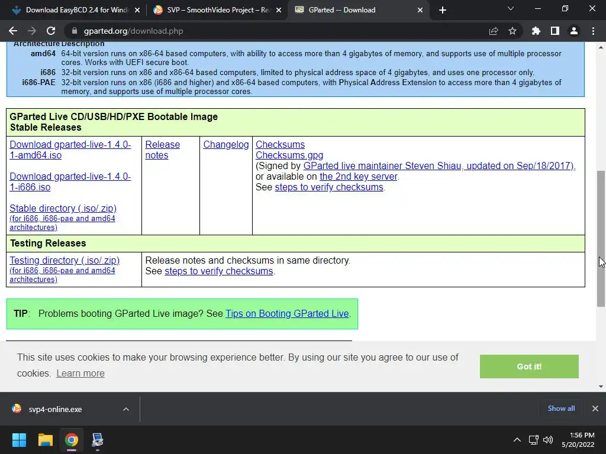This screenshot has height=454, width=606.
Task: Open the Changelog link
Action: [x=226, y=144]
